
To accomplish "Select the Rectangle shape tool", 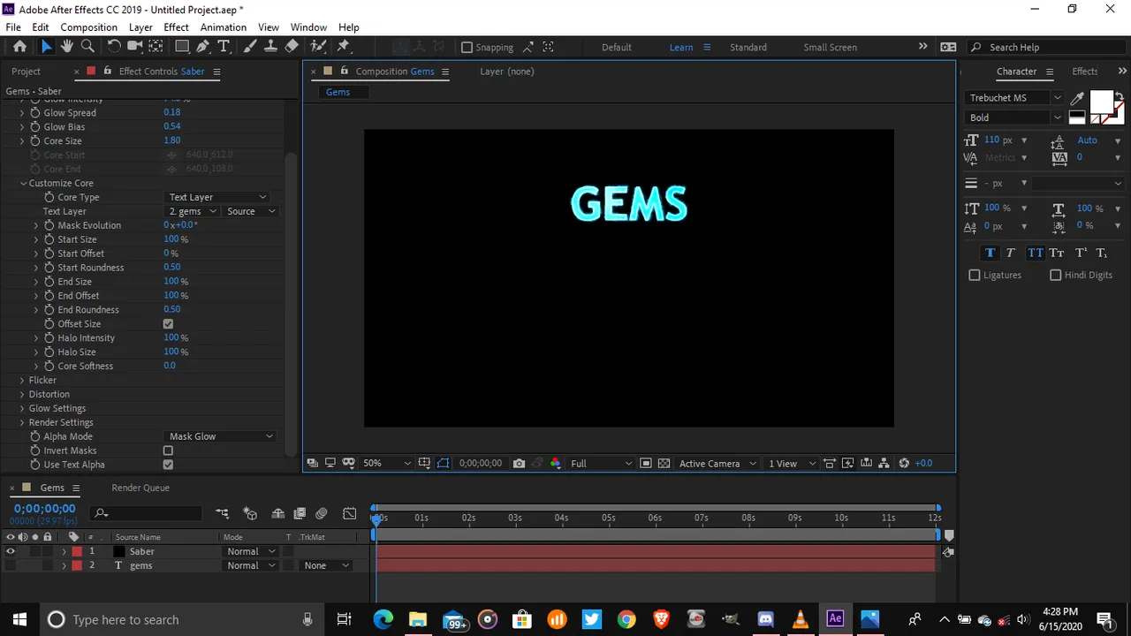I will pyautogui.click(x=182, y=47).
